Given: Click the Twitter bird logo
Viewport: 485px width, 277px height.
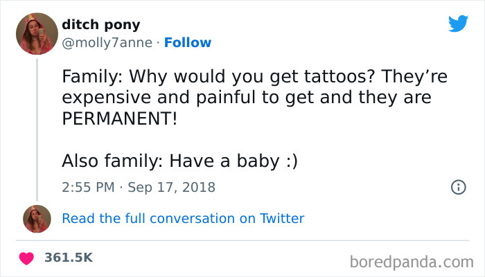Looking at the screenshot, I should [458, 24].
